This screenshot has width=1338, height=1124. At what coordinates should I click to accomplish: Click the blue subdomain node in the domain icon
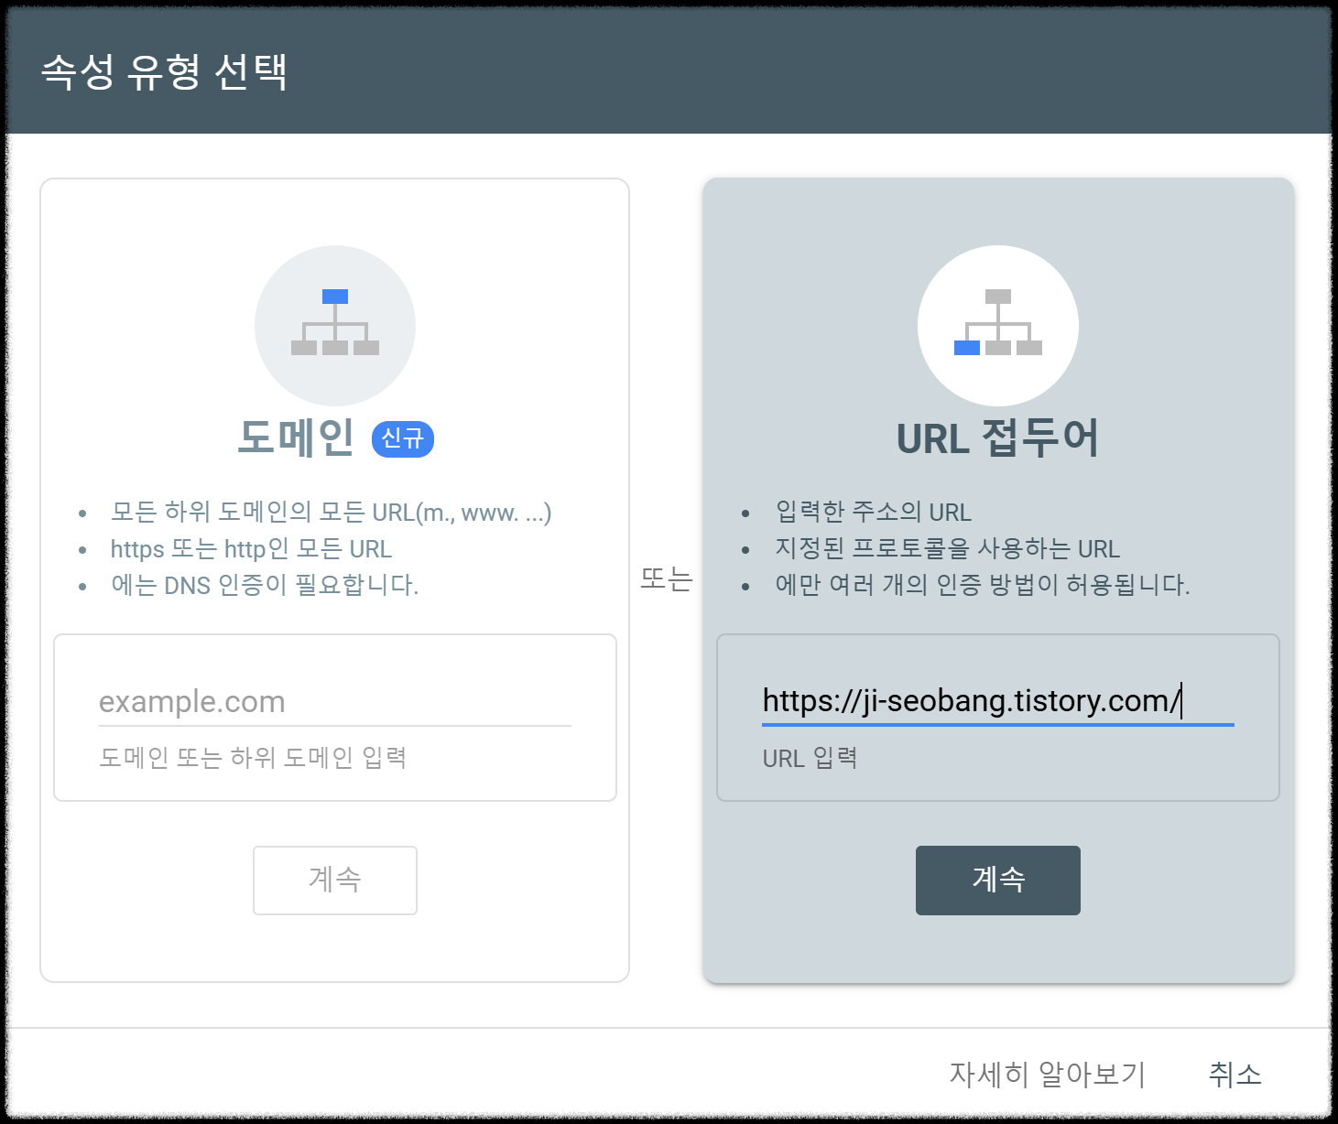click(x=335, y=295)
